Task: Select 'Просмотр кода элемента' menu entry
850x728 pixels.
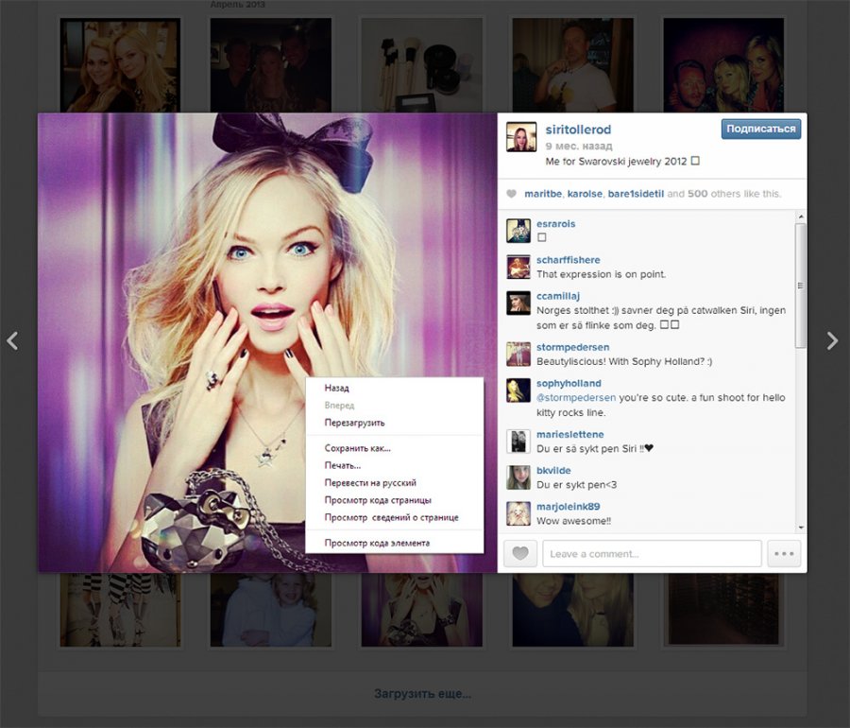Action: coord(380,543)
